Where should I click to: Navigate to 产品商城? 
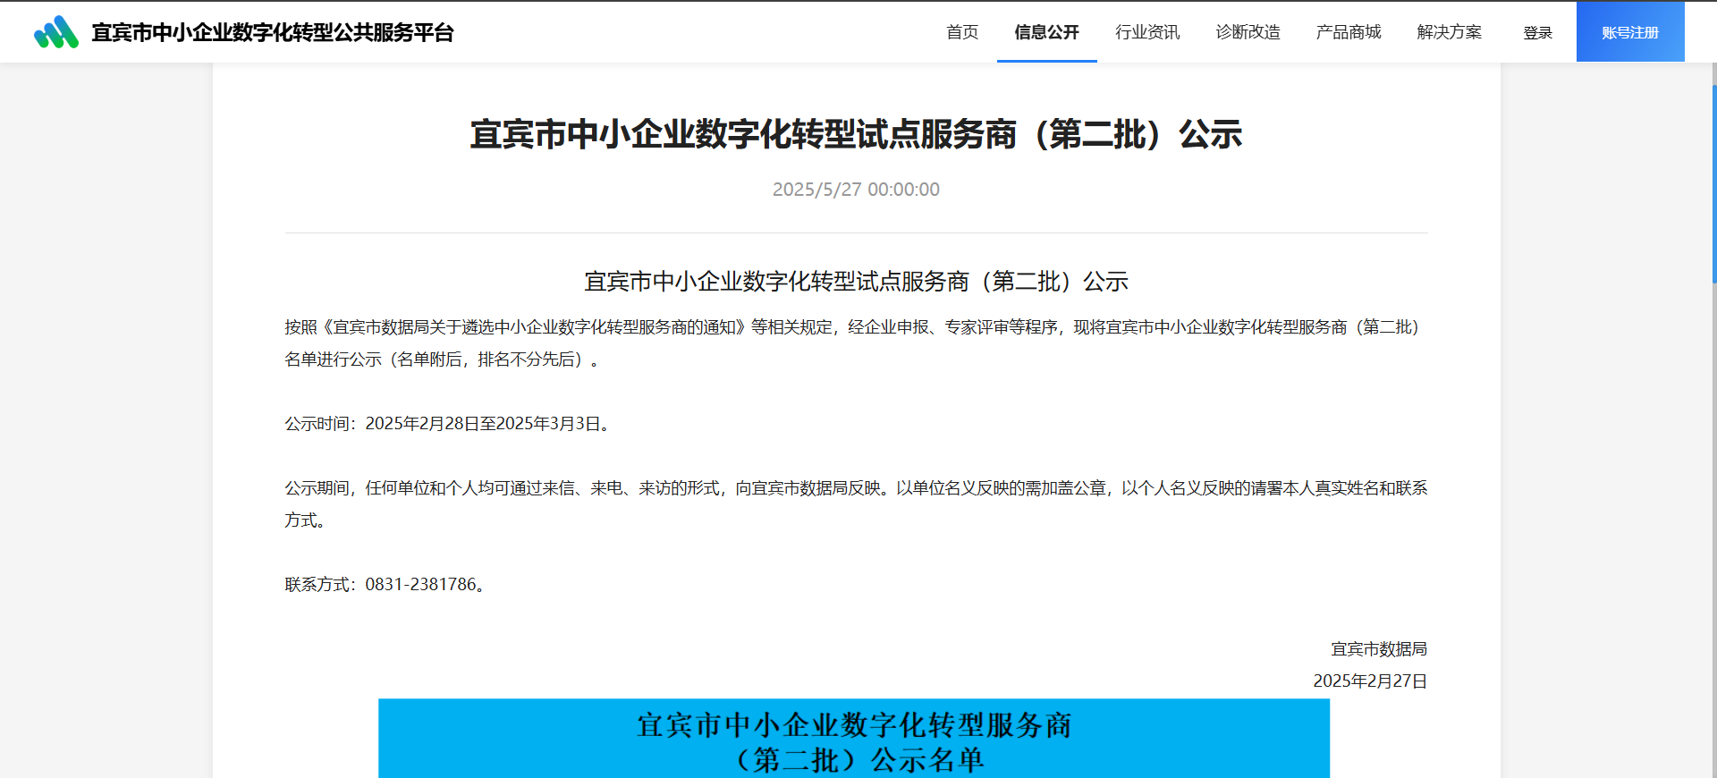[x=1349, y=32]
